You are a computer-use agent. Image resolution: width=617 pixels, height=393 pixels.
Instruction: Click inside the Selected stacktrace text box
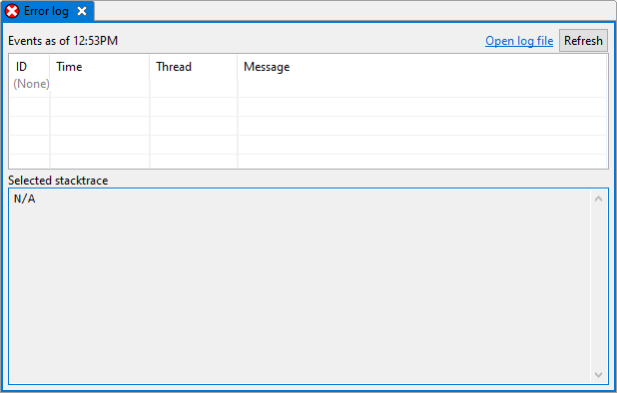point(300,286)
